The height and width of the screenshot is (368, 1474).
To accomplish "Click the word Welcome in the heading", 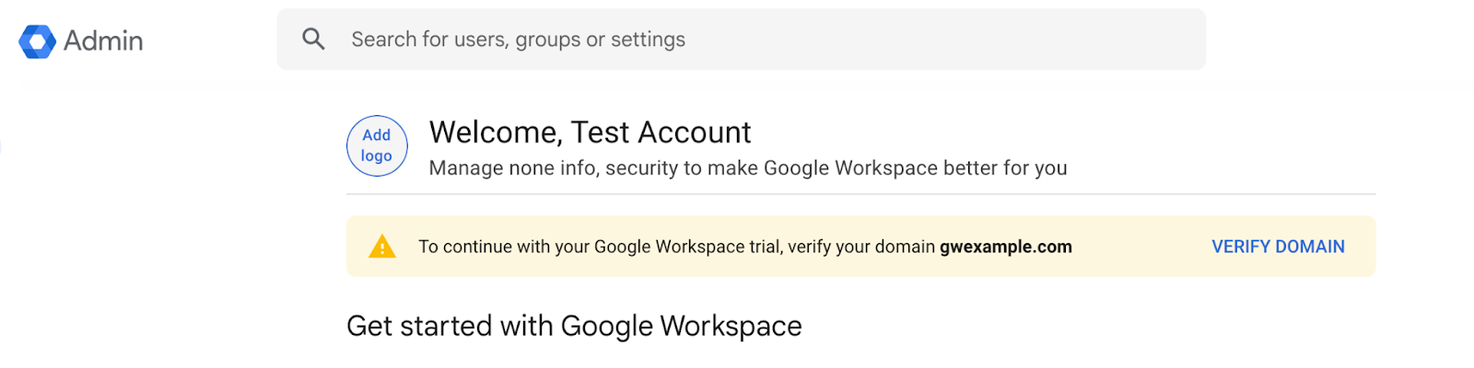I will coord(496,132).
